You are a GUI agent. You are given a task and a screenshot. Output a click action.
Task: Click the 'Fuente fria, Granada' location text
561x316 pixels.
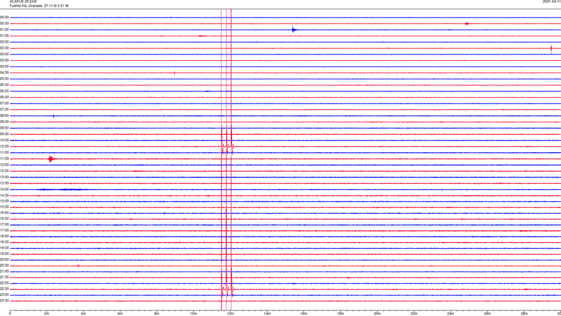(26, 6)
